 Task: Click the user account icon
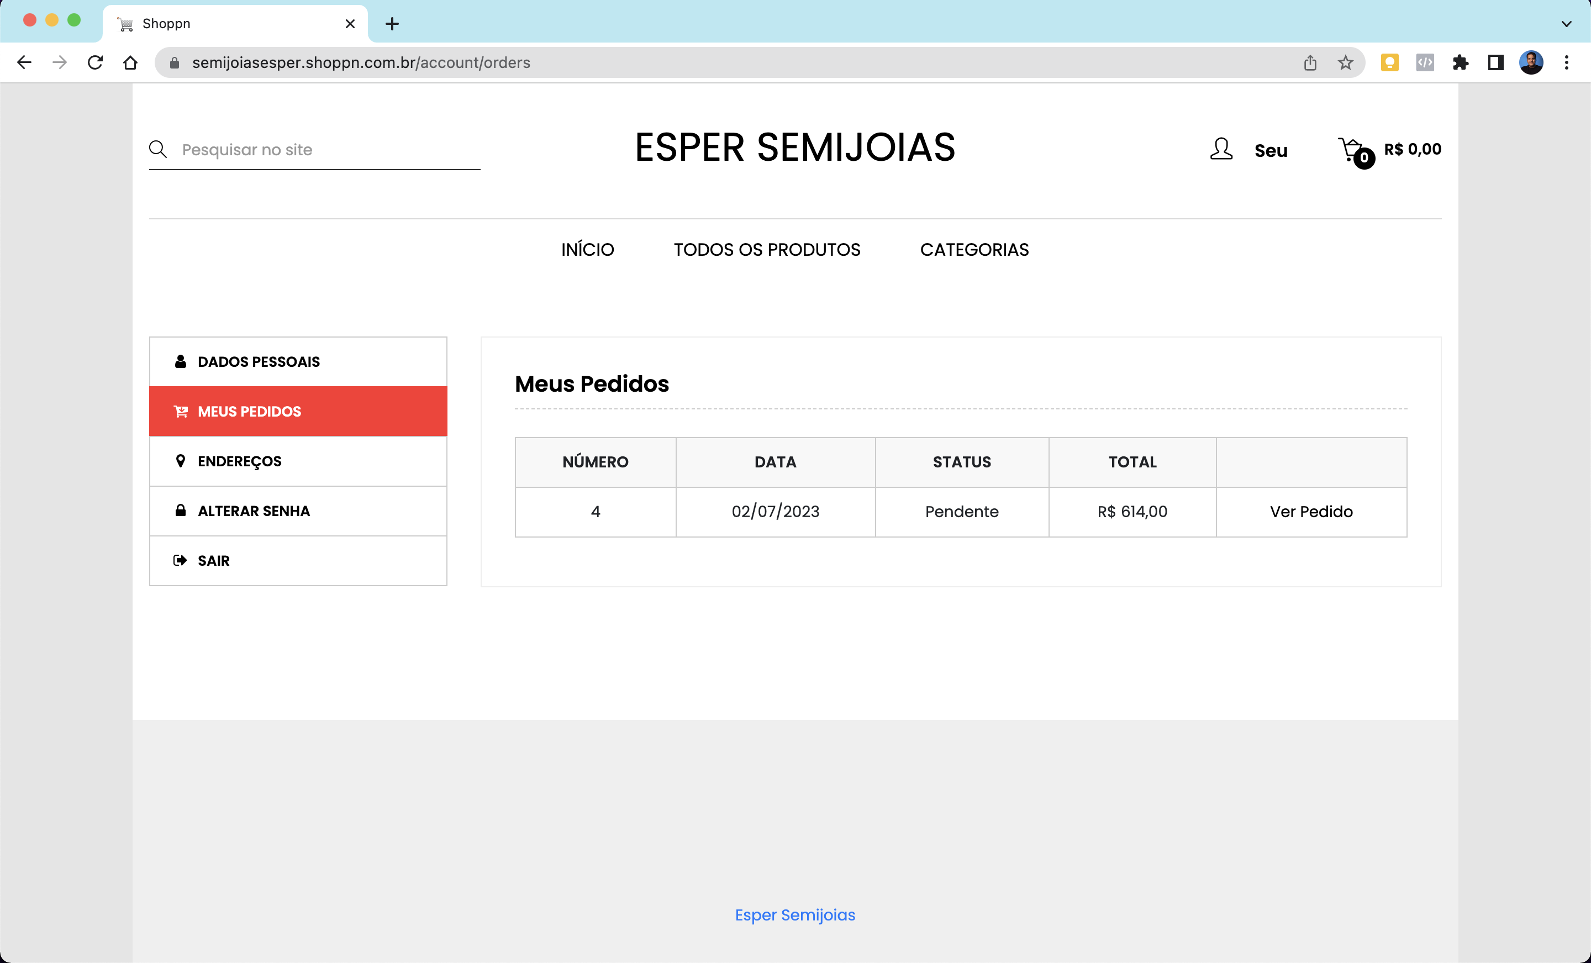pyautogui.click(x=1221, y=149)
